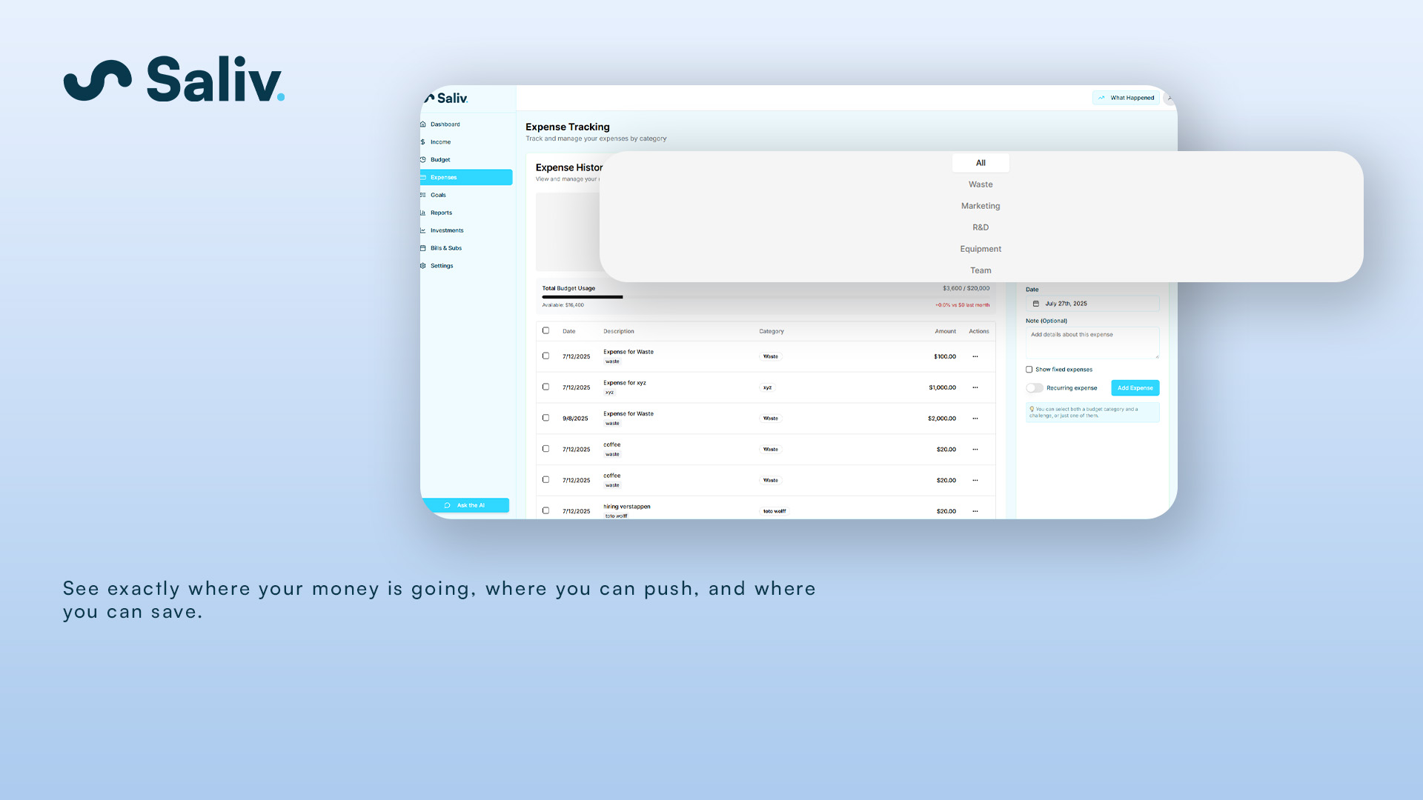Screen dimensions: 1423x800
Task: Click the Income dollar sign icon
Action: click(x=423, y=142)
